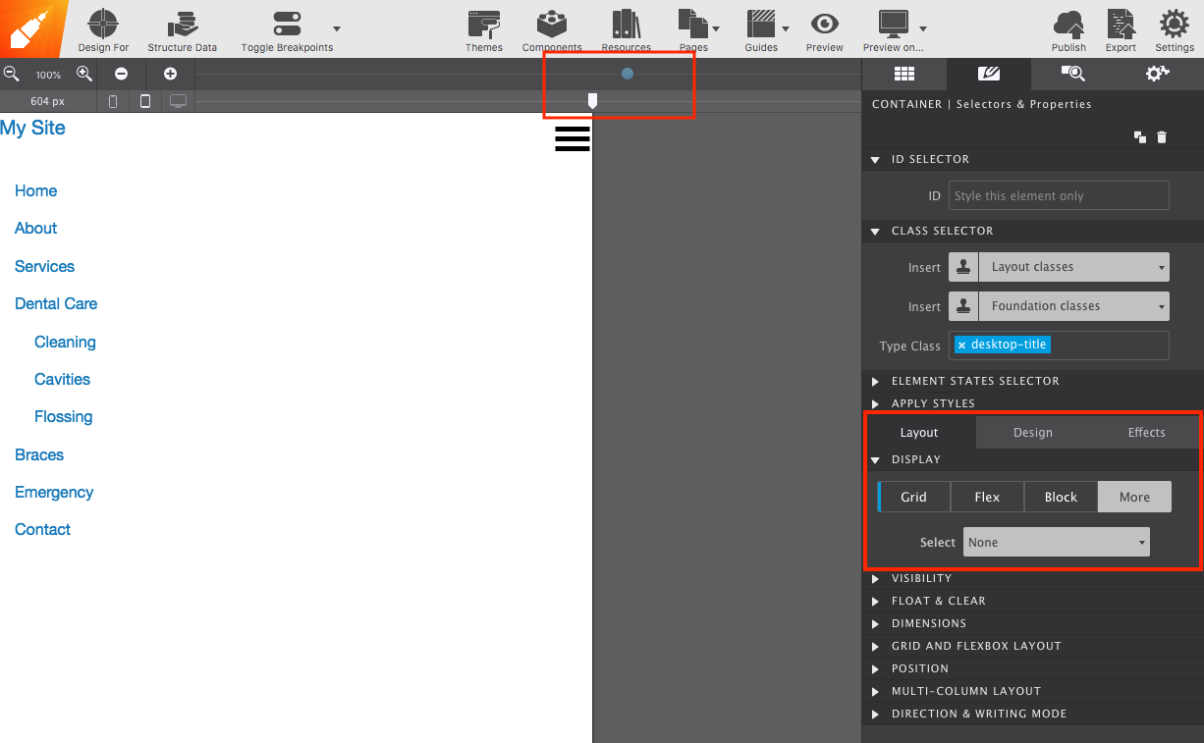Click the hamburger menu icon on the canvas
This screenshot has height=743, width=1204.
(573, 138)
